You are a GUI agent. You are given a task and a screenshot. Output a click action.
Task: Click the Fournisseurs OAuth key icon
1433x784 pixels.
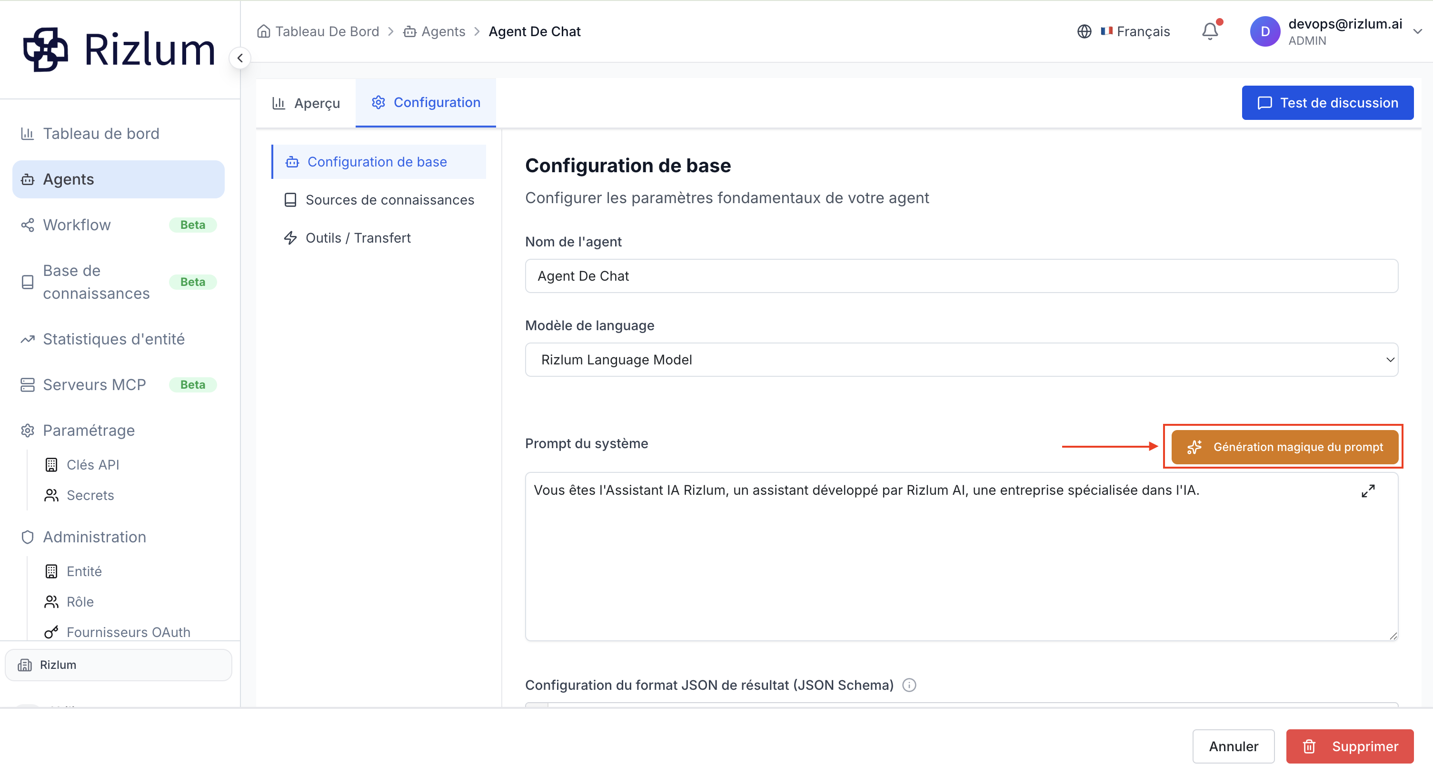tap(51, 632)
